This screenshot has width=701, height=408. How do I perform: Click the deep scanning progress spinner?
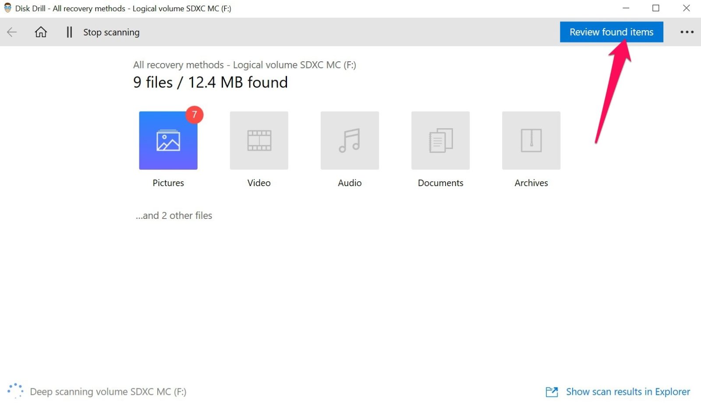pos(16,390)
